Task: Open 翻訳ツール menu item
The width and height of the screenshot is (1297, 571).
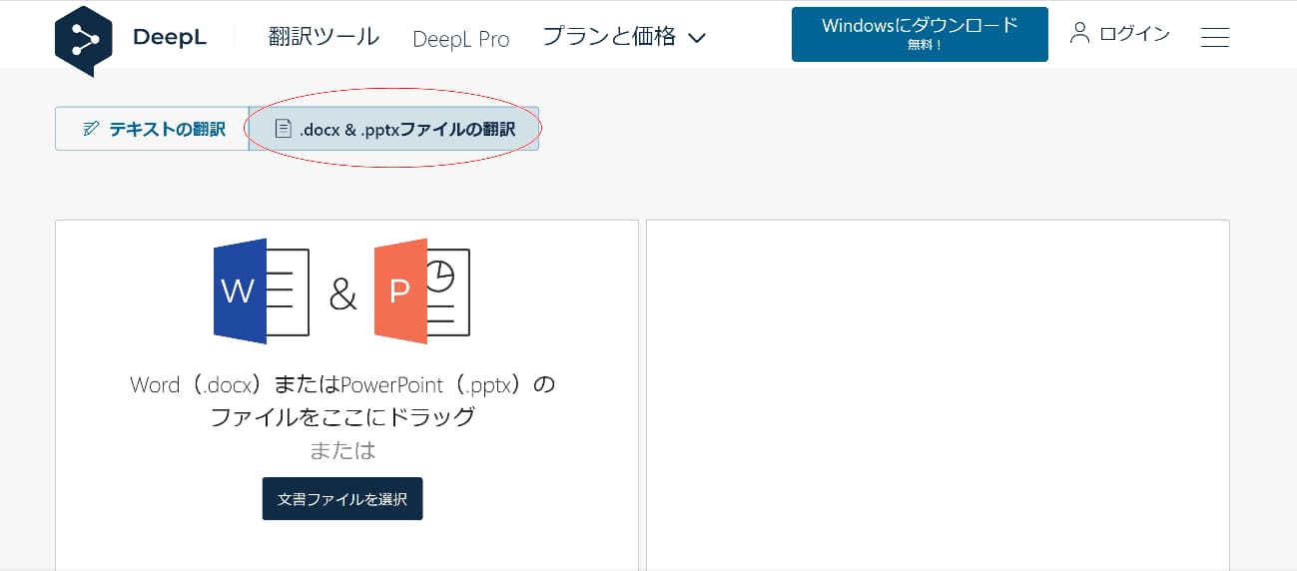Action: (324, 37)
